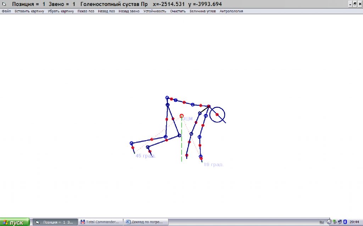Click the red ОЦМ center-of-mass marker
The height and width of the screenshot is (226, 363).
[181, 116]
